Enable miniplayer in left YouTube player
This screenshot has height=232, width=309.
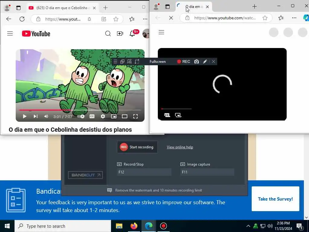[x=114, y=116]
